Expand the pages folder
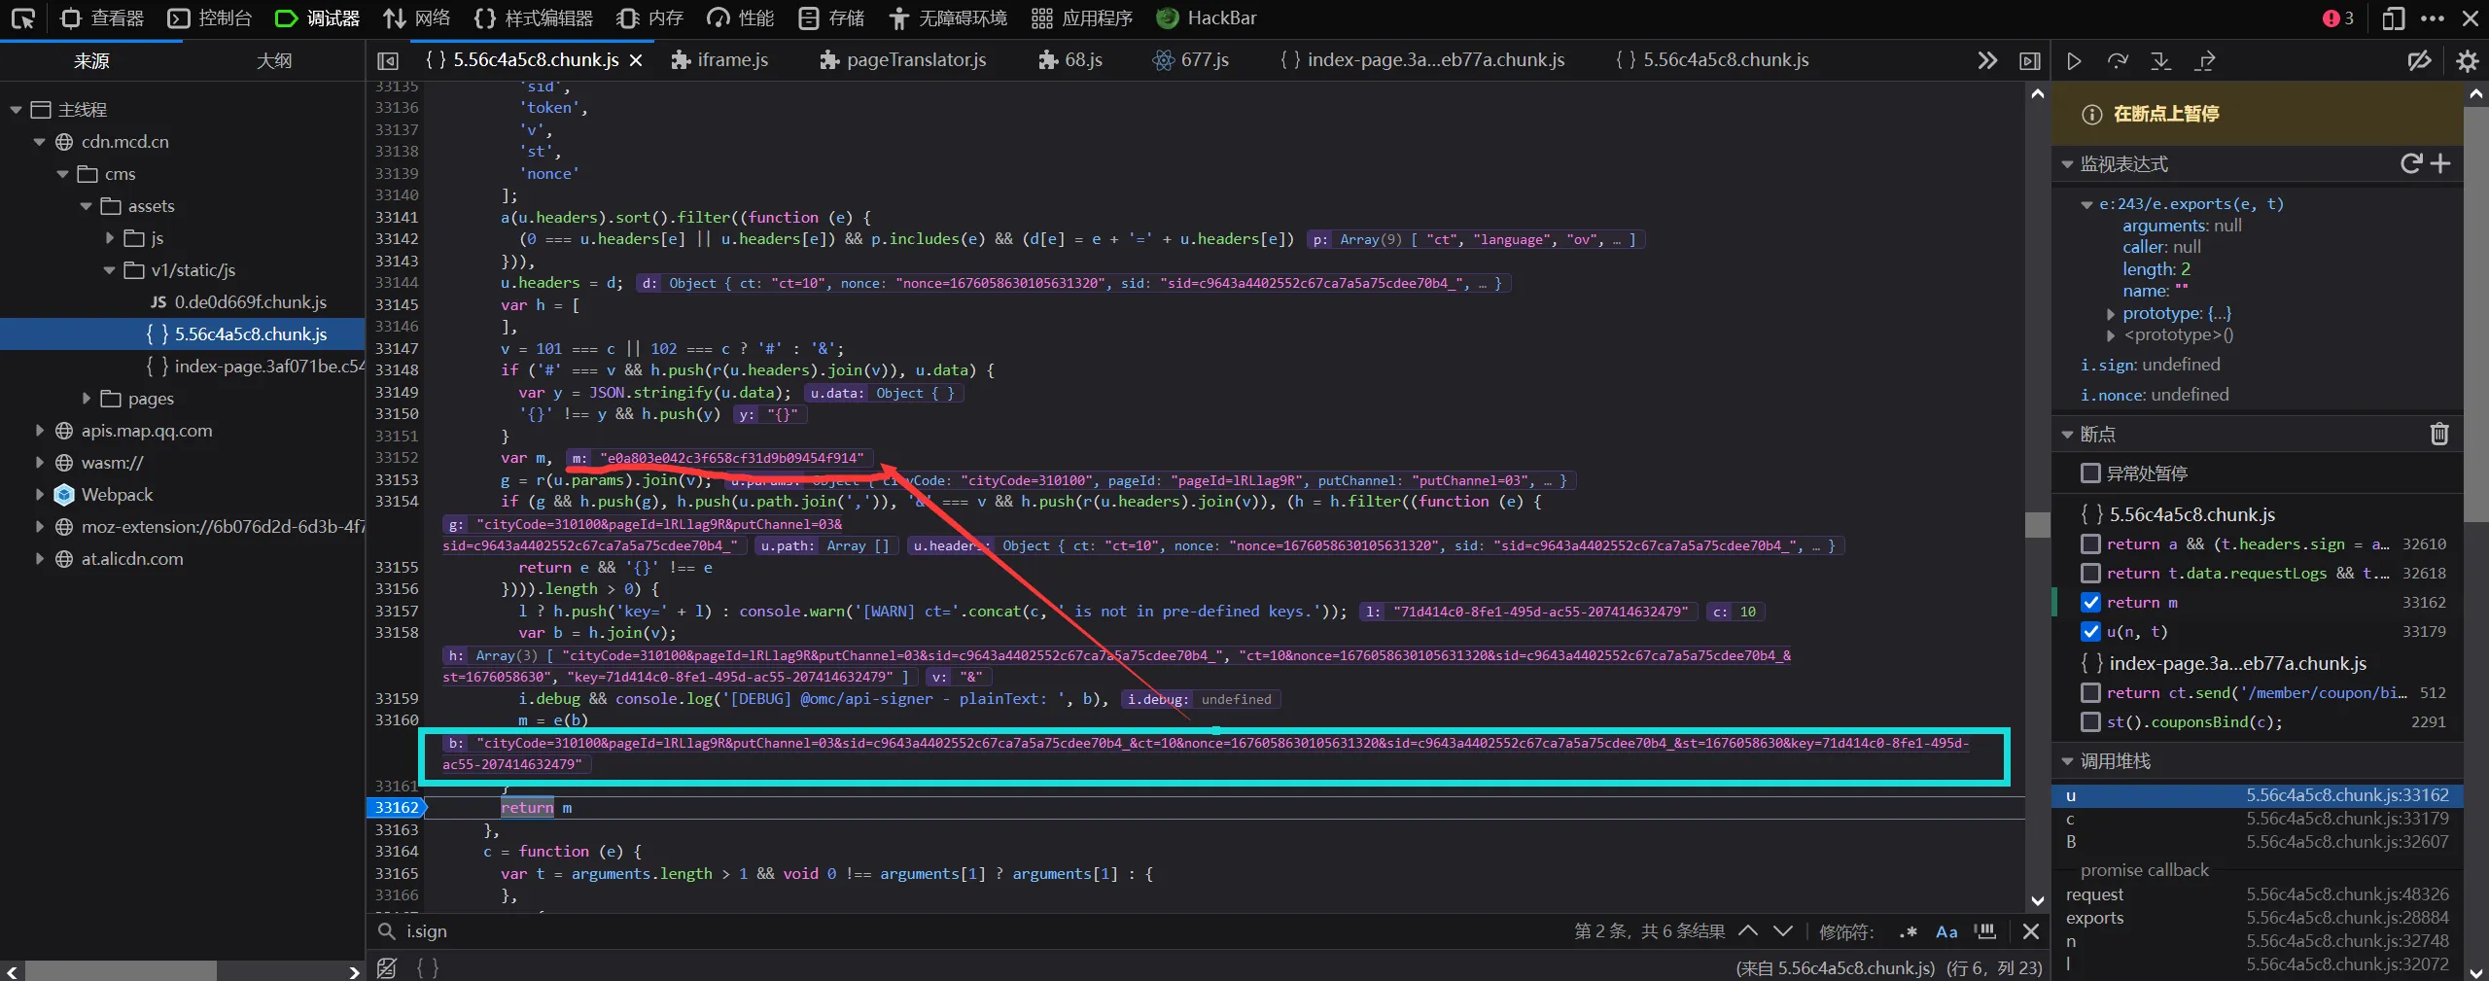The height and width of the screenshot is (981, 2489). click(x=87, y=399)
